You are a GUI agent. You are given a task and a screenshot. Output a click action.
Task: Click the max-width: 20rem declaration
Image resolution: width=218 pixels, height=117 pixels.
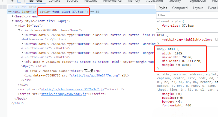(177, 57)
